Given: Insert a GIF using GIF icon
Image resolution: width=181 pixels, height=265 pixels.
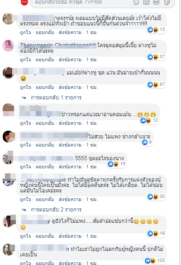Looking at the screenshot, I should tap(156, 2).
